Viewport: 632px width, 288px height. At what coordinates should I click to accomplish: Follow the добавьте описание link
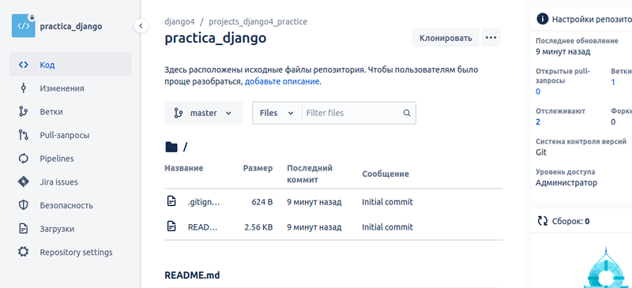click(282, 81)
